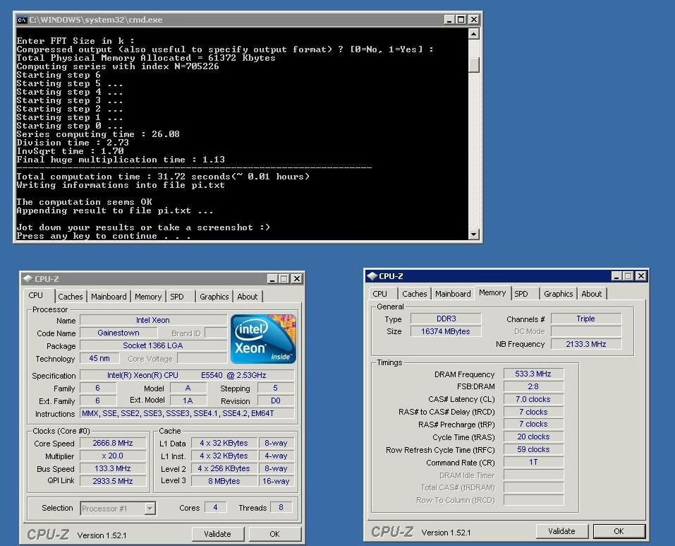Click the Total computation time line in cmd
This screenshot has height=546, width=675.
(163, 177)
